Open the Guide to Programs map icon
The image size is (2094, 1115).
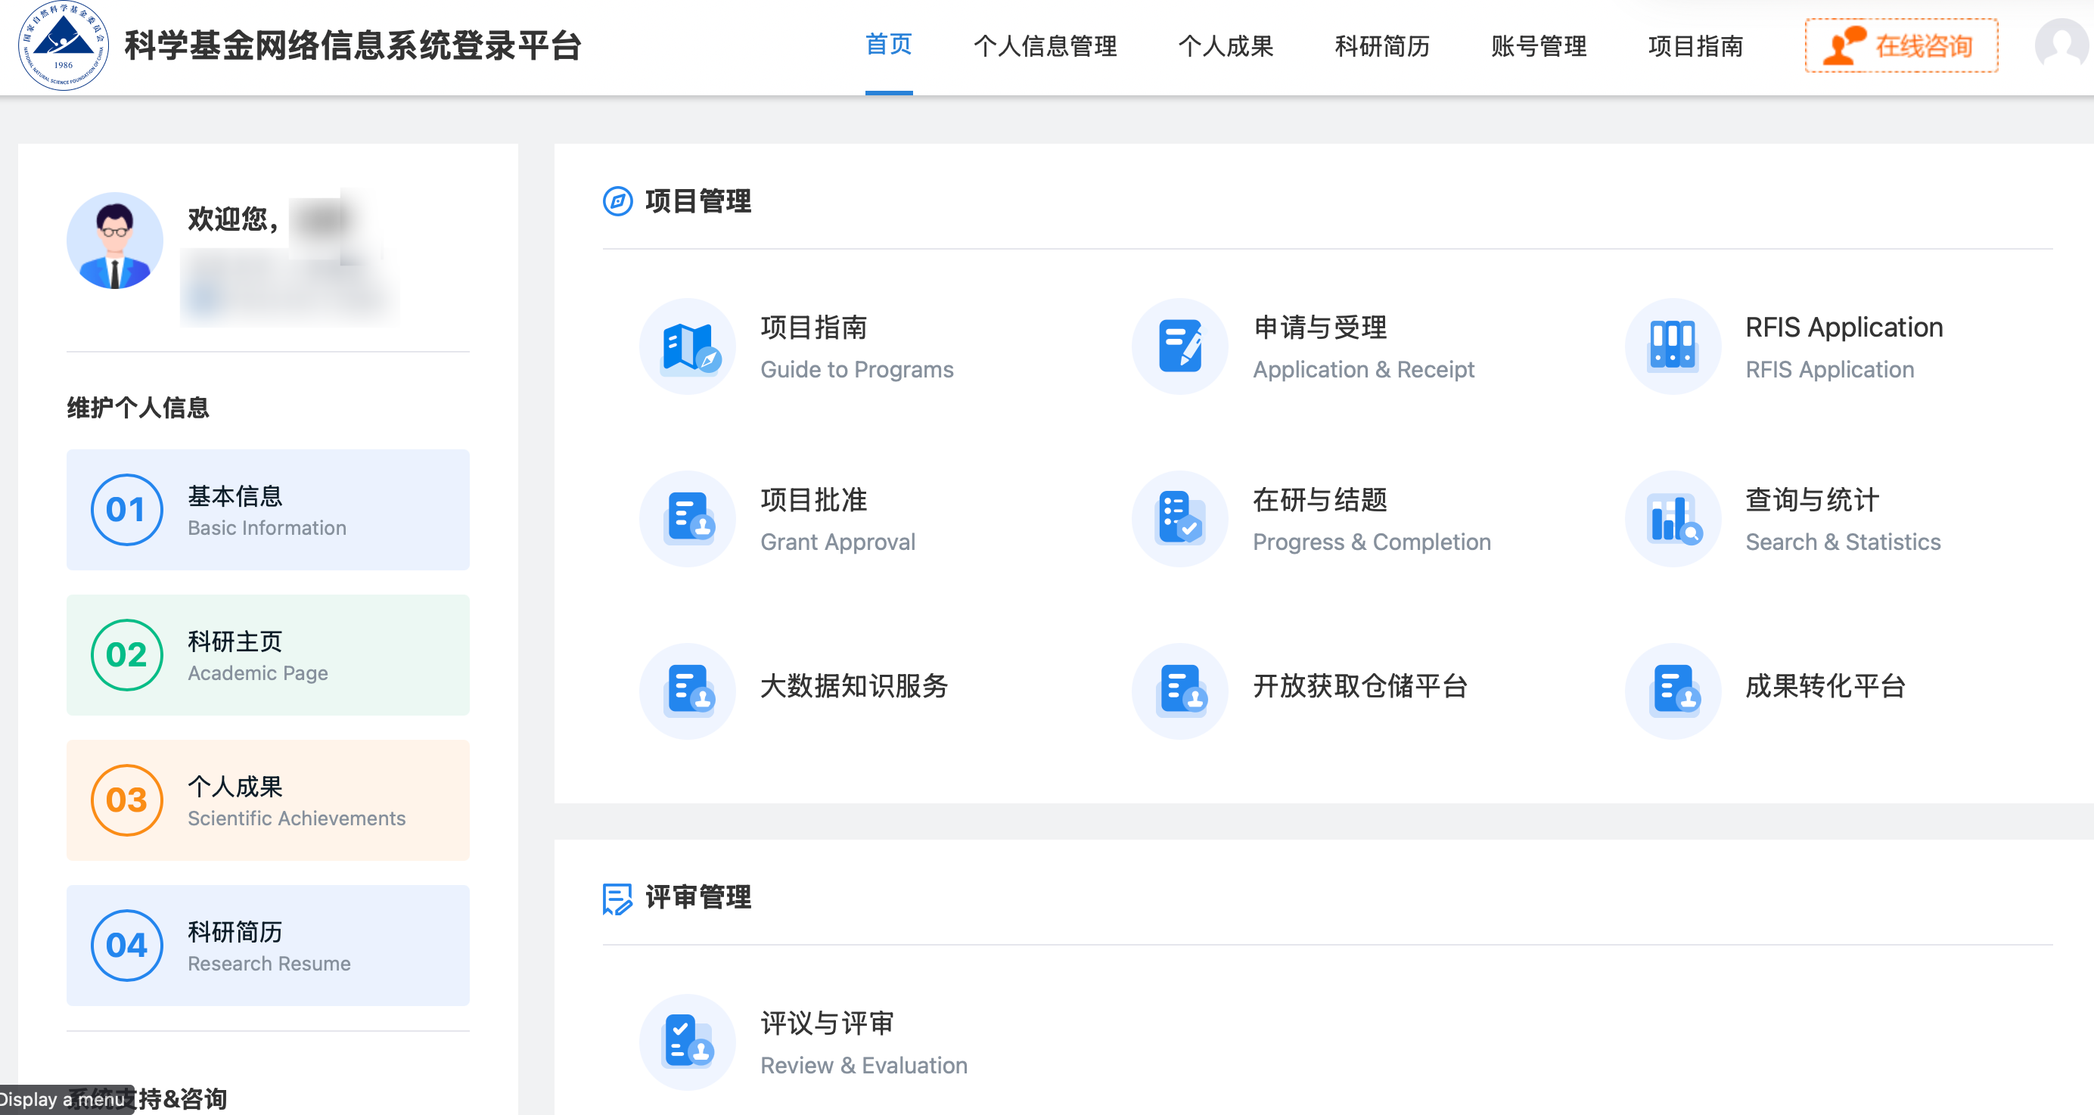click(x=688, y=347)
